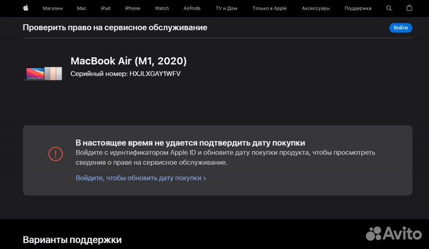
Task: Select AirPods in the top menu
Action: click(x=192, y=8)
